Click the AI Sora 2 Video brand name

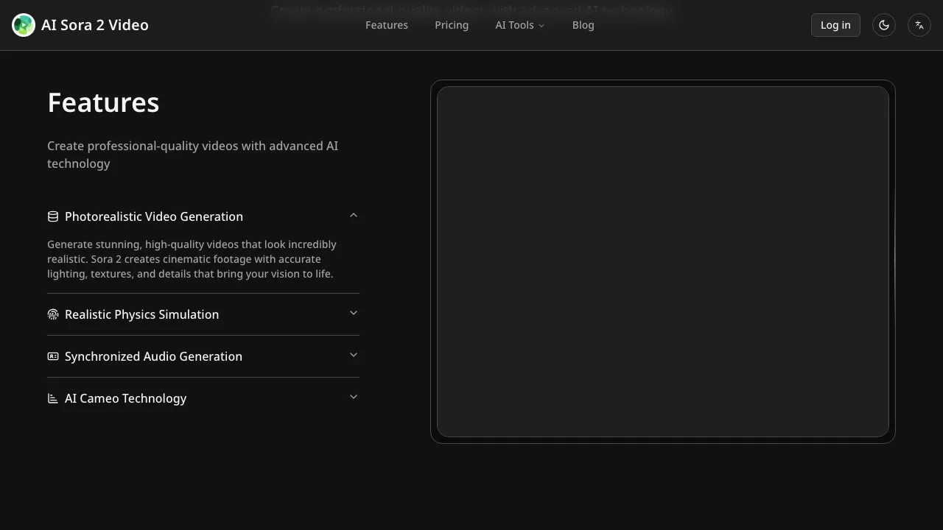(x=95, y=25)
